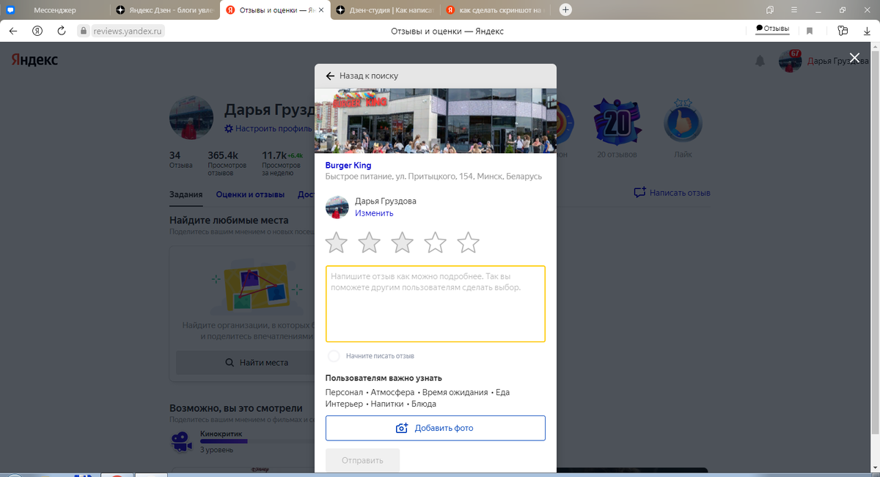Screen dimensions: 880x477
Task: Click the site lock icon
Action: [x=83, y=31]
